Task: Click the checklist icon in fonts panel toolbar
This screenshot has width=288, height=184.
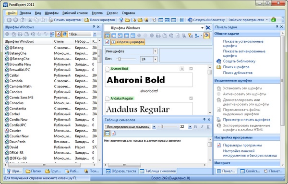Action: [52, 34]
